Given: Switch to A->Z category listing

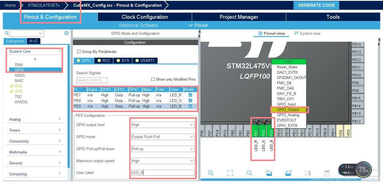Looking at the screenshot, I should (x=34, y=41).
